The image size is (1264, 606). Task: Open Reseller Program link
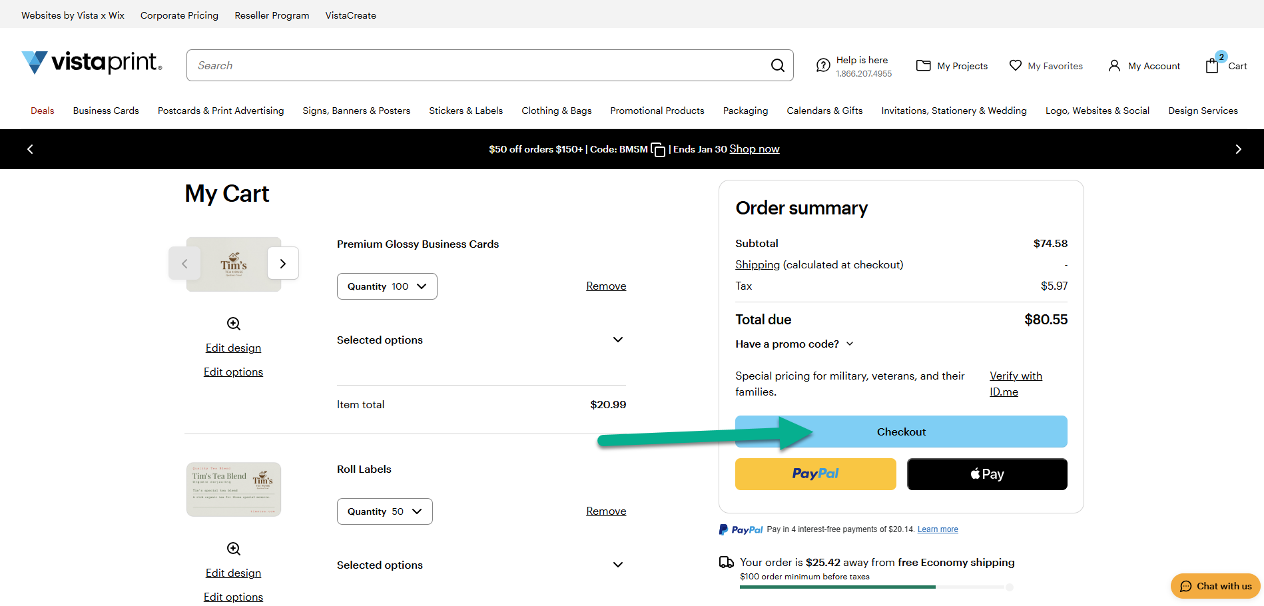(x=272, y=15)
